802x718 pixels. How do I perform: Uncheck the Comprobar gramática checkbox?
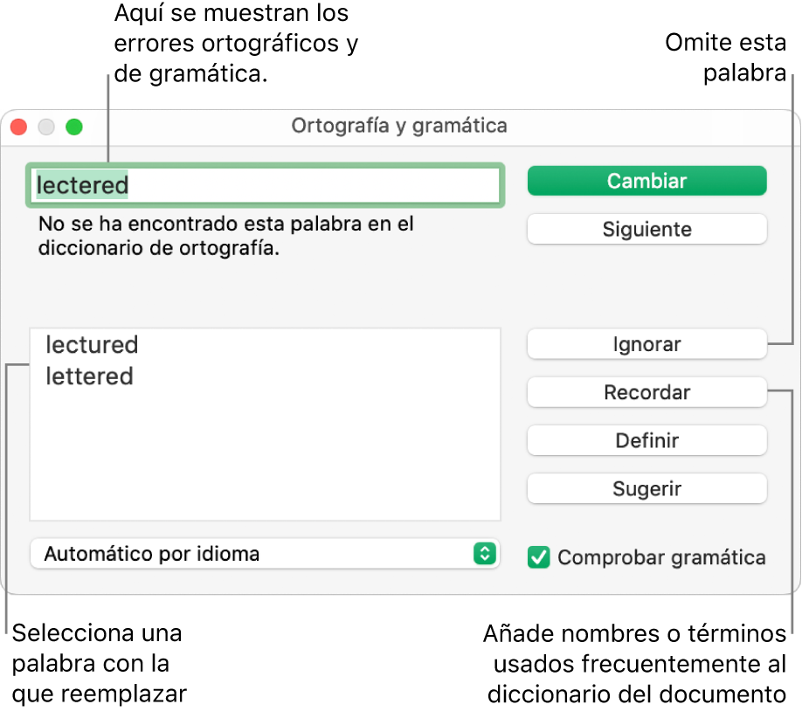(539, 557)
